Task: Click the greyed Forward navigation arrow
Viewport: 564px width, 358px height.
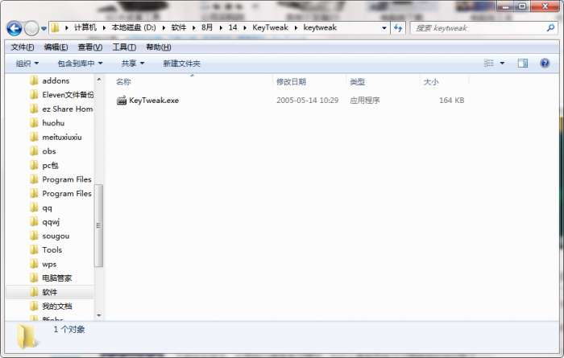Action: (31, 28)
